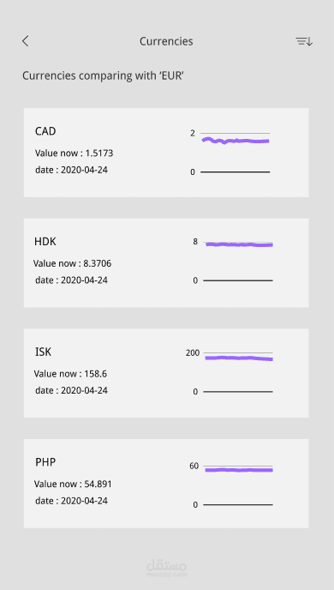View the HDK trend sparkline chart
This screenshot has width=334, height=590.
233,262
